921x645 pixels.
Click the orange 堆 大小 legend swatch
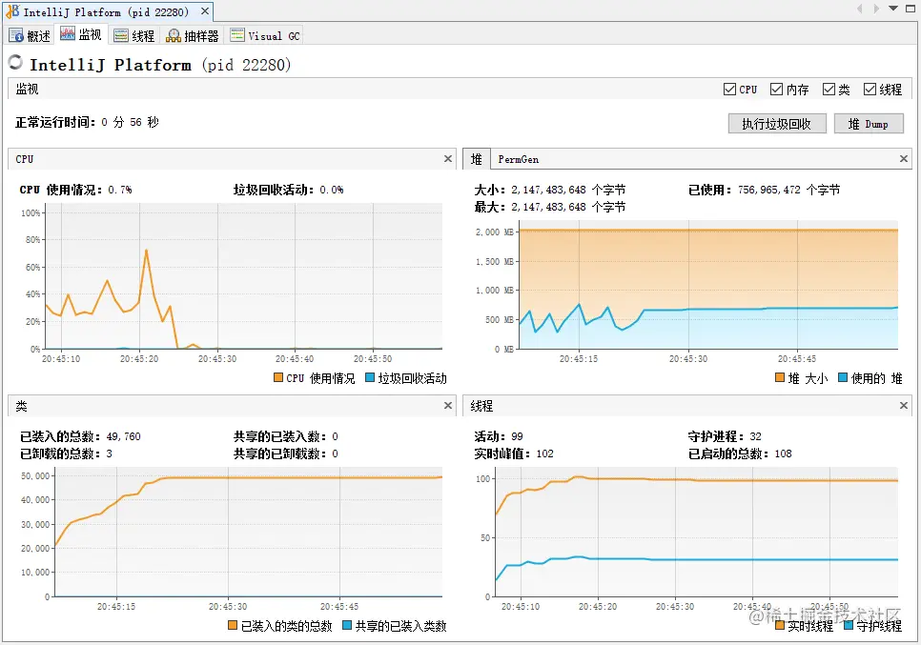pyautogui.click(x=780, y=377)
